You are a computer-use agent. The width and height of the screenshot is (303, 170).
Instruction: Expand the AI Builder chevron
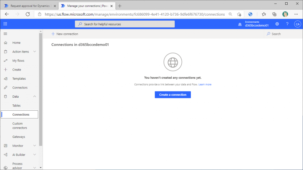click(x=35, y=155)
